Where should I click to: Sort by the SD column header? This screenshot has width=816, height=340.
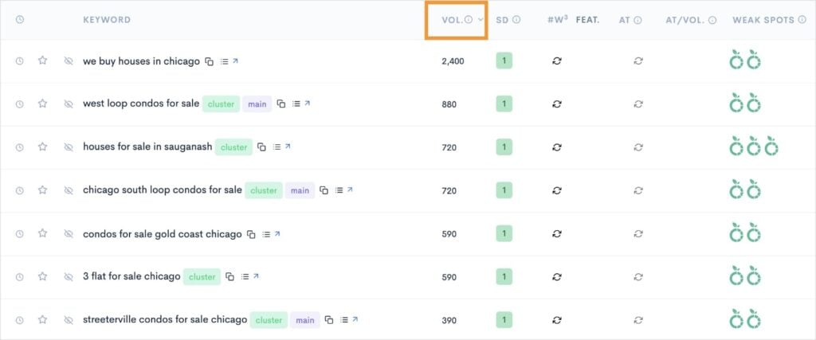(502, 20)
